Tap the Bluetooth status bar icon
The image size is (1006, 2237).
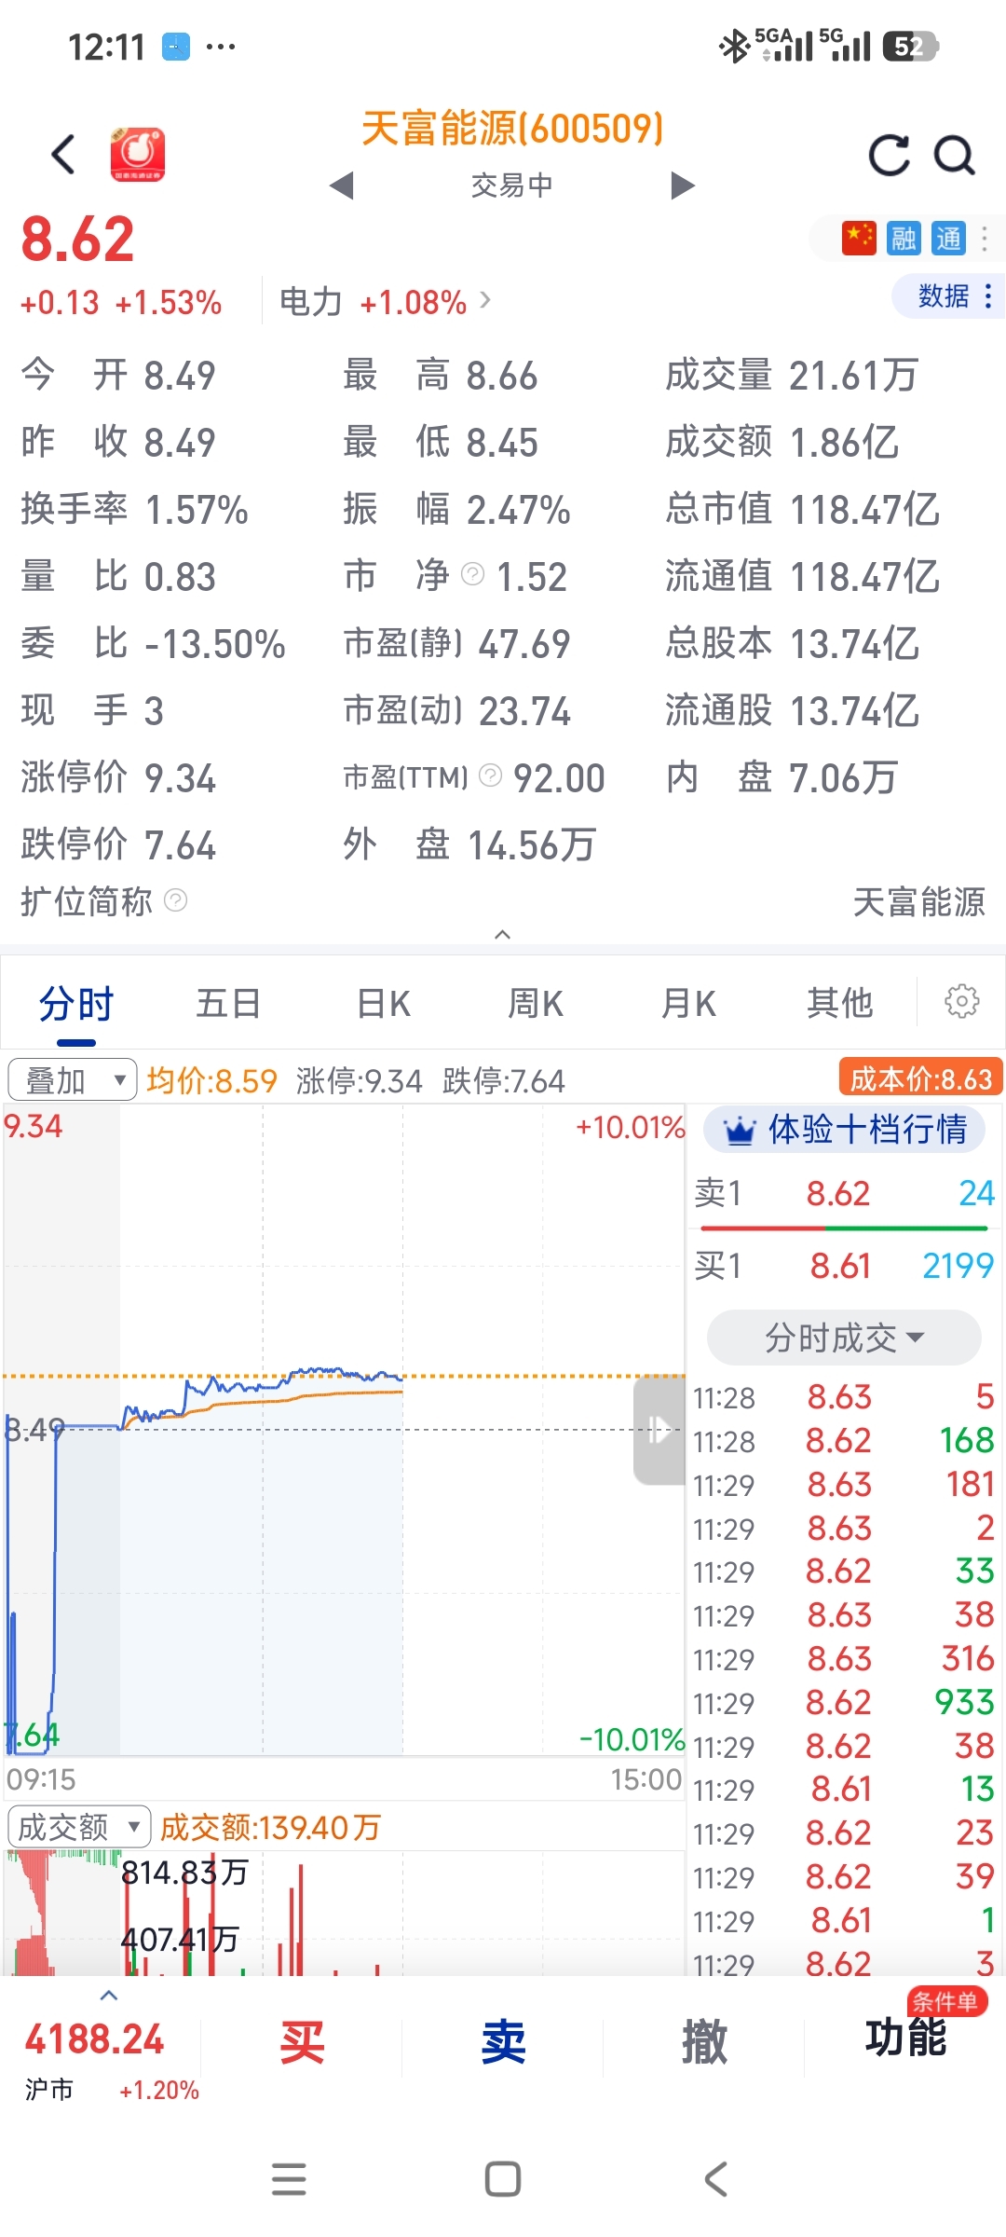(x=735, y=46)
